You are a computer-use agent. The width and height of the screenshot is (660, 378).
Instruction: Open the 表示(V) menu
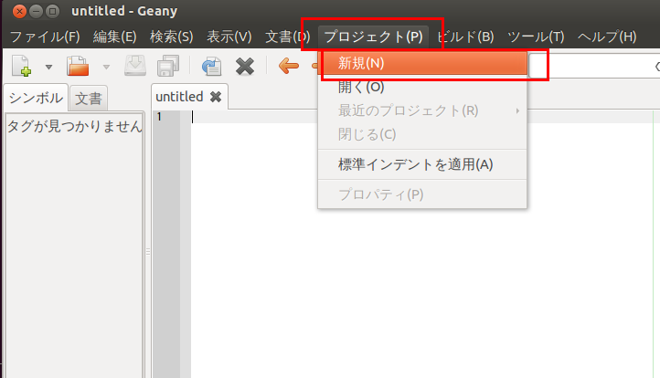[x=229, y=37]
